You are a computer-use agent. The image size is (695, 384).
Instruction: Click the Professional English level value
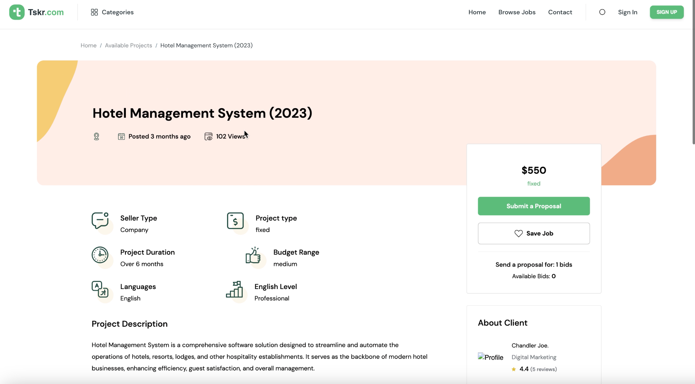point(272,298)
